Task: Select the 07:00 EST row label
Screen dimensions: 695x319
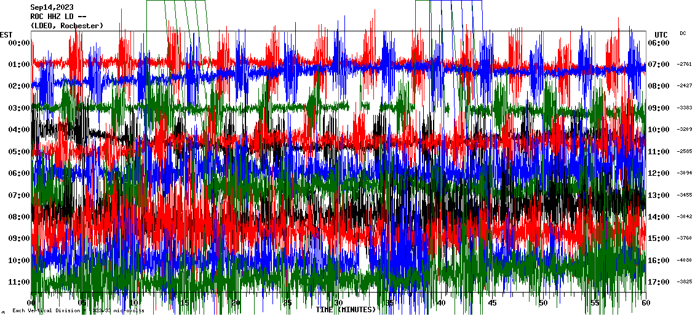Action: pos(18,195)
